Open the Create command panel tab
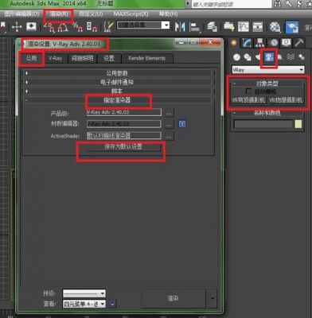This screenshot has height=318, width=312. pyautogui.click(x=234, y=43)
